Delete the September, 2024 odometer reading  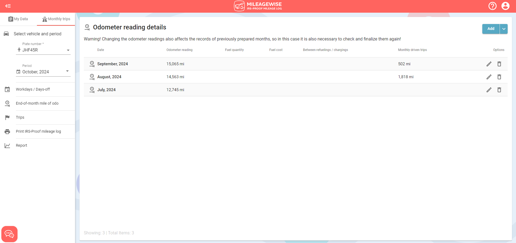pyautogui.click(x=499, y=64)
